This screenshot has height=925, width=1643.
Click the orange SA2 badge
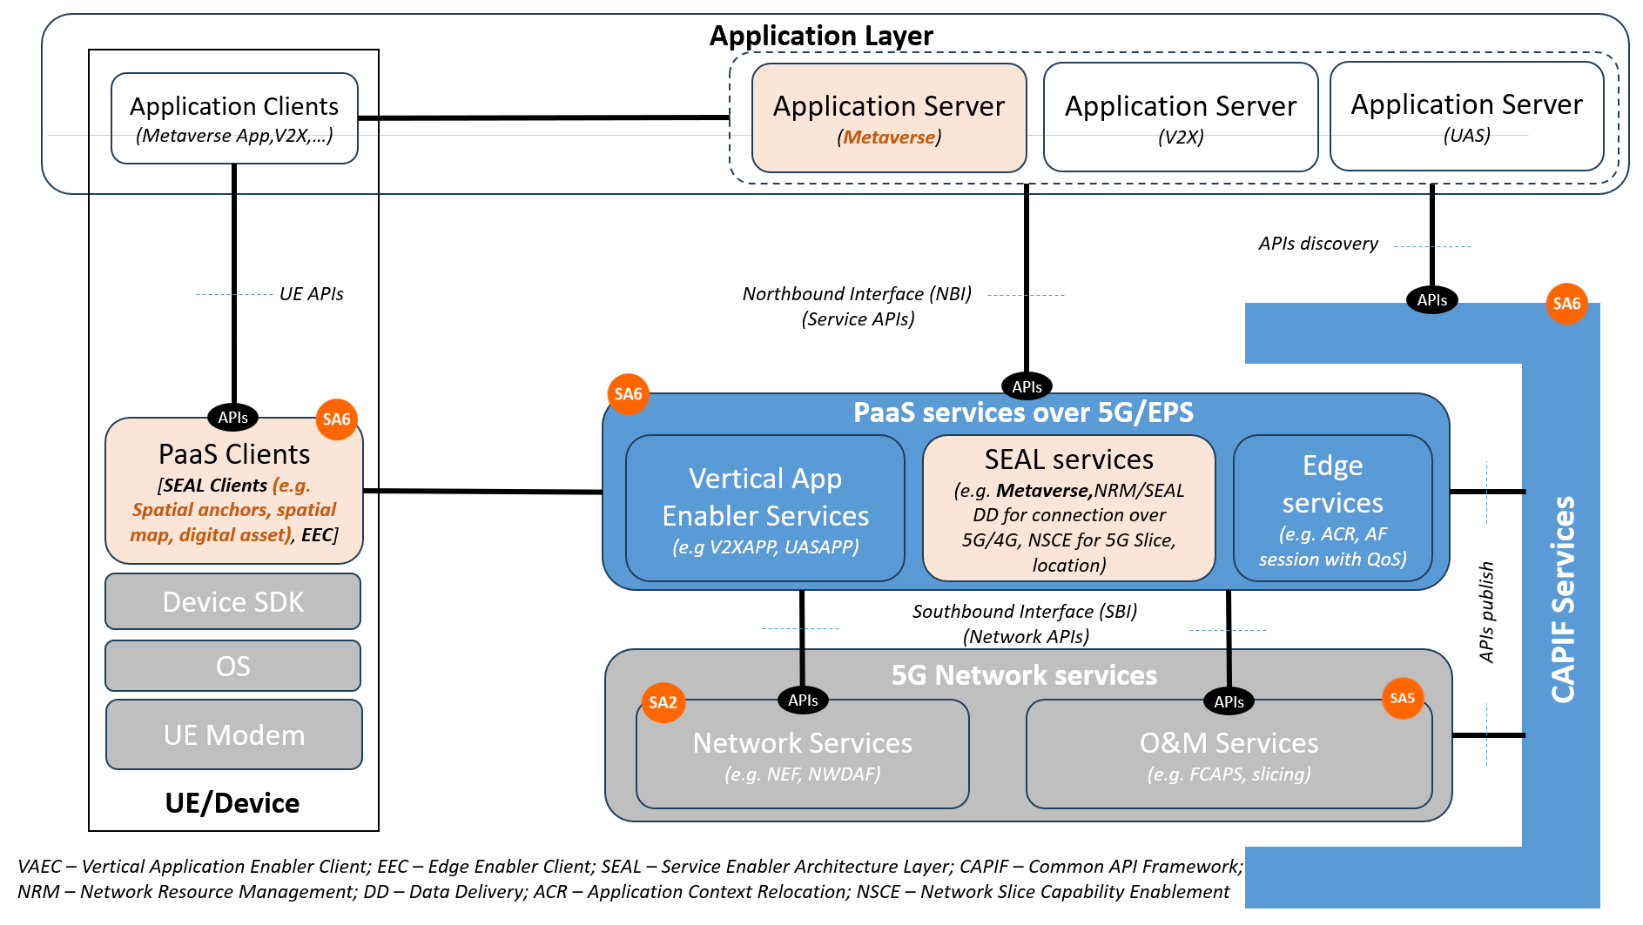[663, 702]
